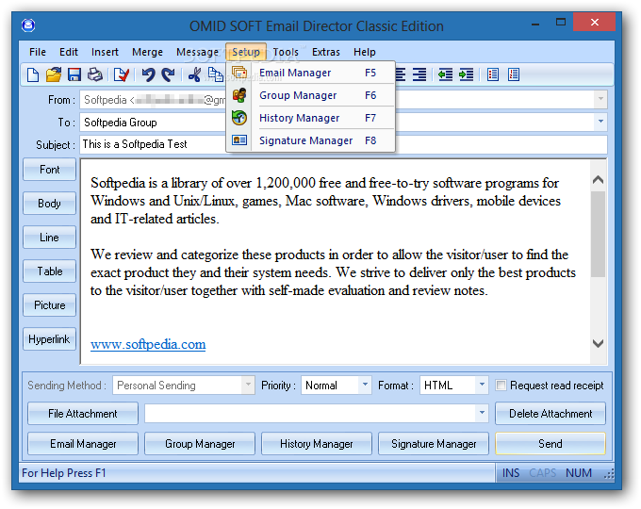Enable Request read receipt checkbox

tap(501, 386)
